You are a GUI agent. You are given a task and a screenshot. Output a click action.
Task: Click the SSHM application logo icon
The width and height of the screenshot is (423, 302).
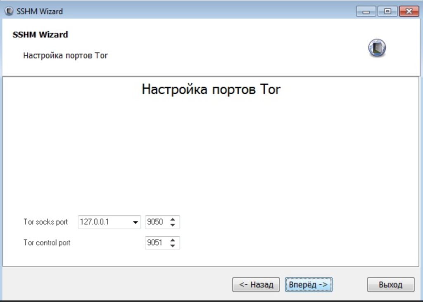tap(376, 47)
